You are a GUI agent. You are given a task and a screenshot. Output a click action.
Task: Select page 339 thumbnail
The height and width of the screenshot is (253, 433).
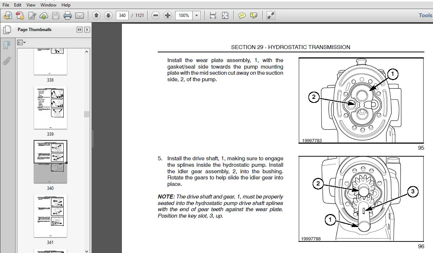coord(50,108)
